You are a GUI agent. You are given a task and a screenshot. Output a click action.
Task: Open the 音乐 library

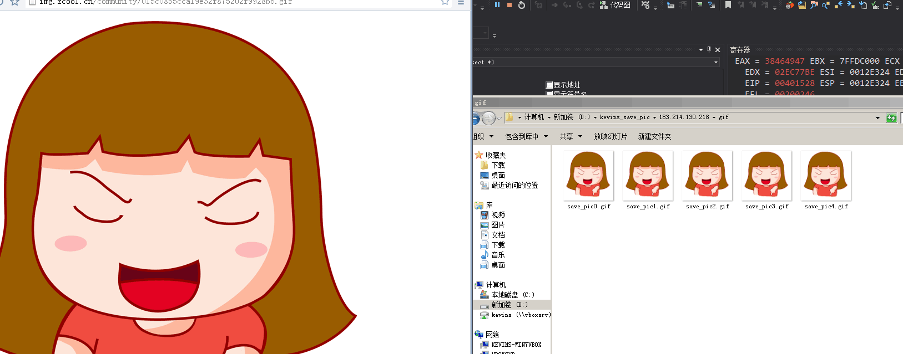498,255
